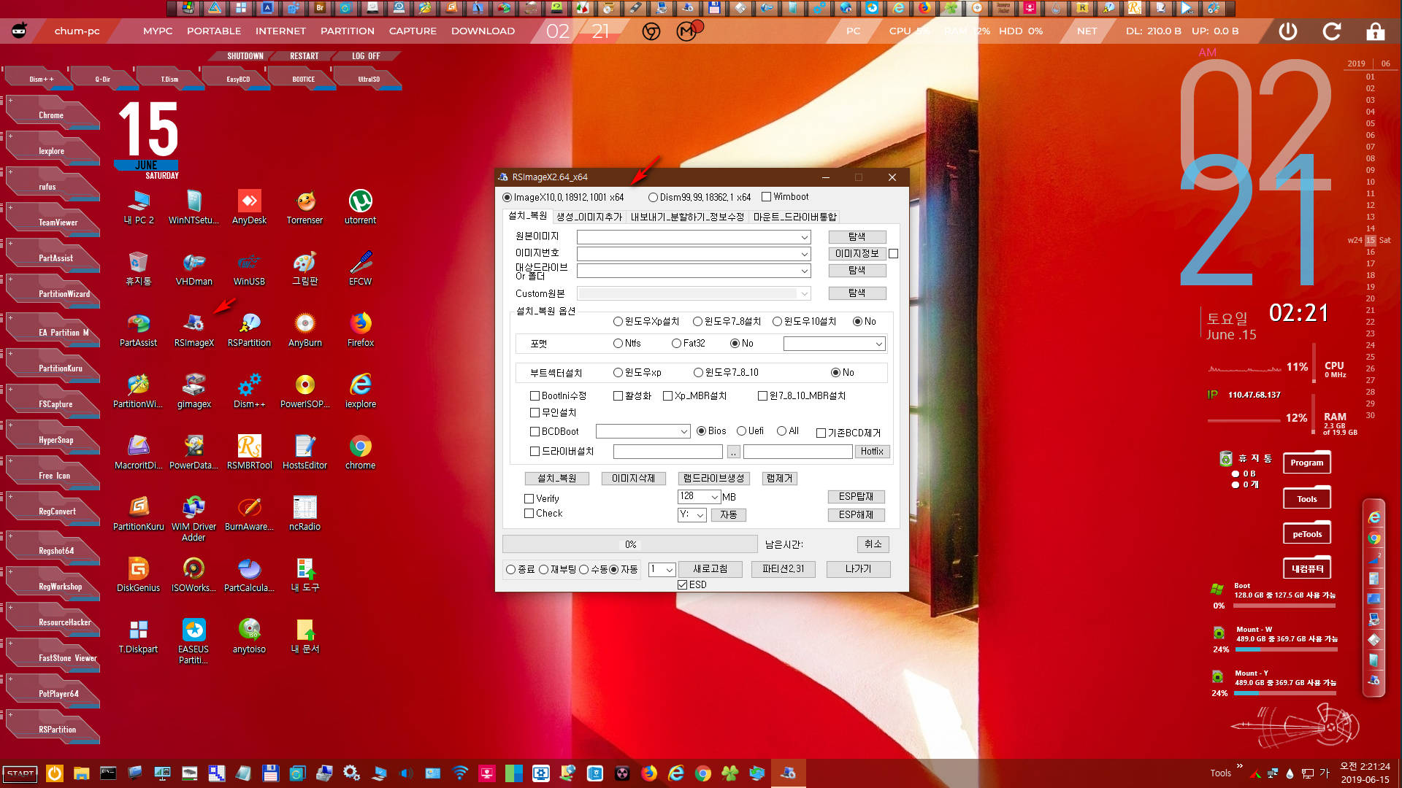The image size is (1402, 788).
Task: Open Firefox desktop shortcut
Action: pos(360,329)
